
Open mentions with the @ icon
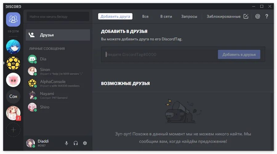coord(258,16)
